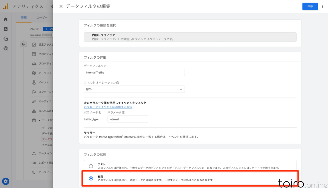Select the テスト filter state radio button
The height and width of the screenshot is (188, 328).
pyautogui.click(x=91, y=166)
